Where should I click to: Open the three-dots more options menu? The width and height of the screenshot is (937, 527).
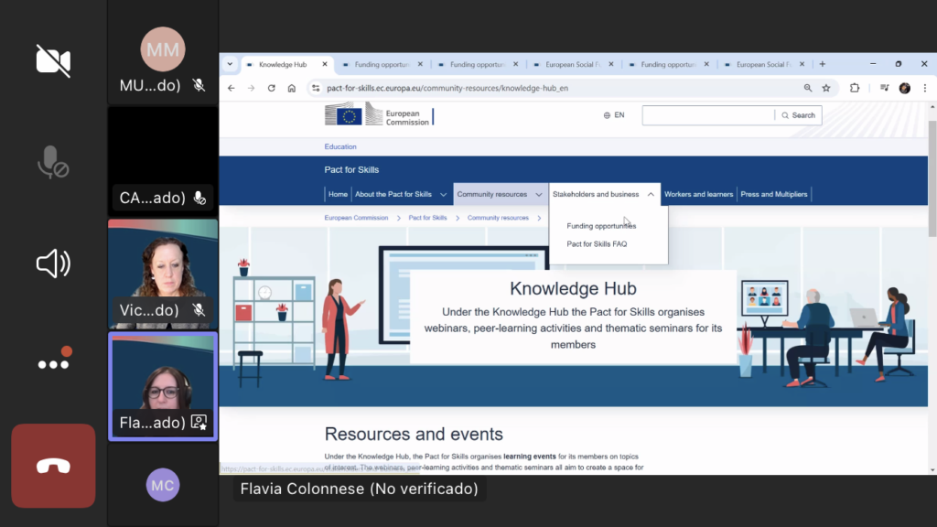53,363
